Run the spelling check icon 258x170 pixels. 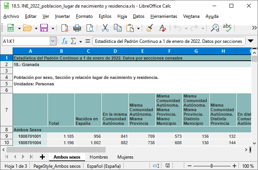point(227,27)
